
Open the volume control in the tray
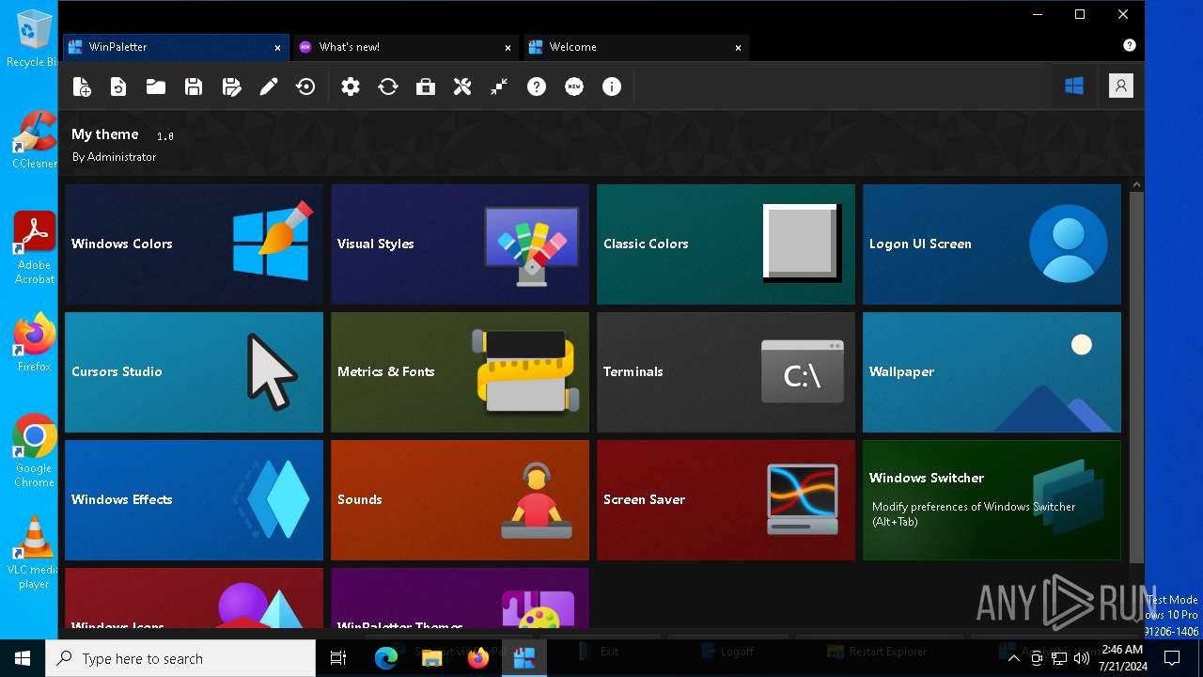(x=1081, y=658)
